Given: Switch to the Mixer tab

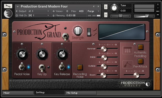Looking at the screenshot, I should pyautogui.click(x=18, y=93).
